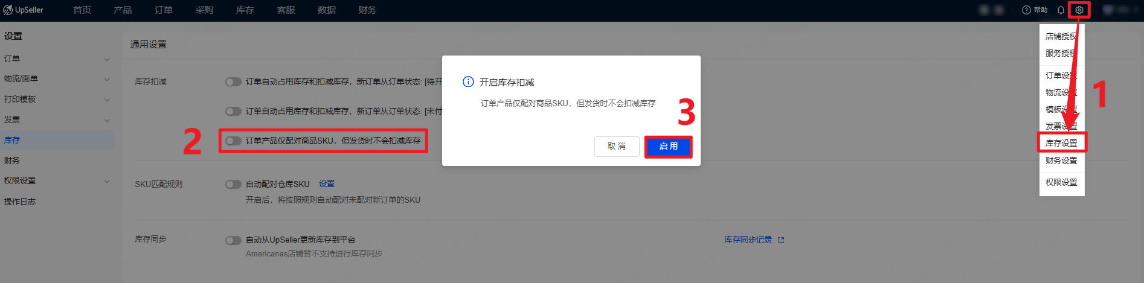Toggle 订单产品仅配对商品SKU switch
The height and width of the screenshot is (283, 1144).
tap(233, 141)
